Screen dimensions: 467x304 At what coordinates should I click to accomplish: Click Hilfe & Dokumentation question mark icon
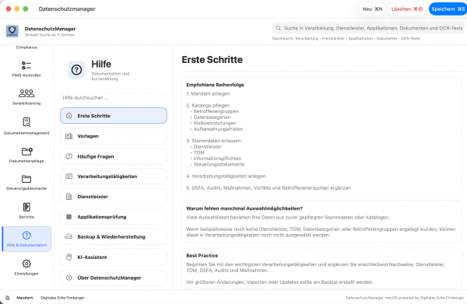click(26, 236)
